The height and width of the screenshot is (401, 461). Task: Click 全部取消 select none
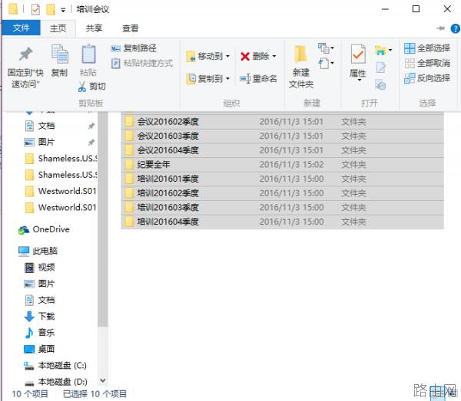pos(427,63)
